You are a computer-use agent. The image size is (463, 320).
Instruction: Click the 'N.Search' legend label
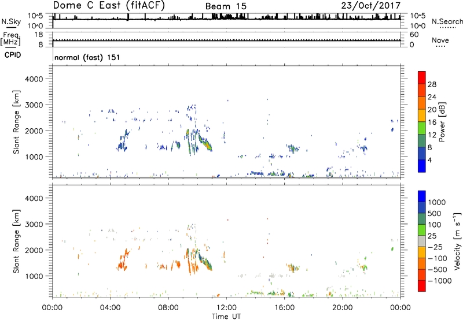point(447,21)
